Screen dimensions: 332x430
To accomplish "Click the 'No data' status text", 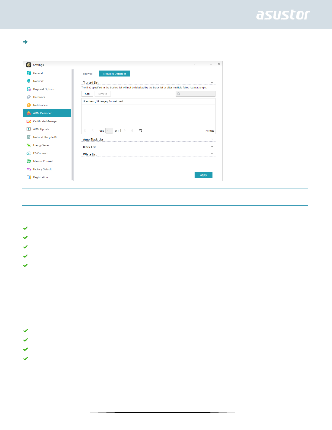I will point(210,131).
